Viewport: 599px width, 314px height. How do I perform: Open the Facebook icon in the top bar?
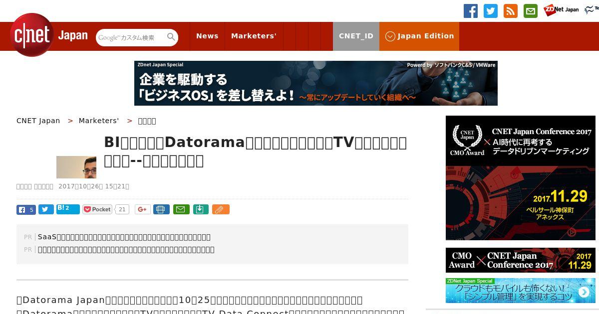[x=471, y=11]
